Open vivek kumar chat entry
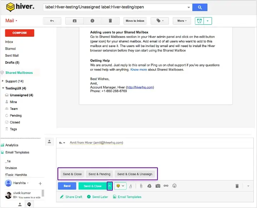Screen dimensions: 257x208 pos(23,195)
